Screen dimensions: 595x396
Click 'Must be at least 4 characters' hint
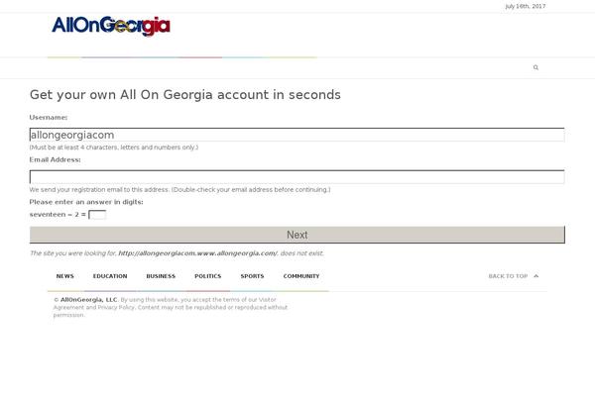[x=114, y=148]
